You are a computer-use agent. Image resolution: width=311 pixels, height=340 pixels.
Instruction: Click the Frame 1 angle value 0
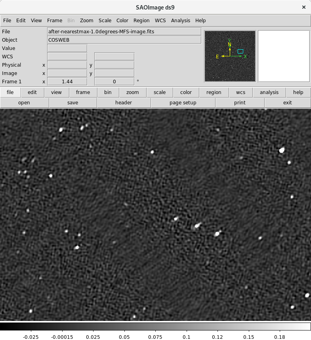(114, 82)
